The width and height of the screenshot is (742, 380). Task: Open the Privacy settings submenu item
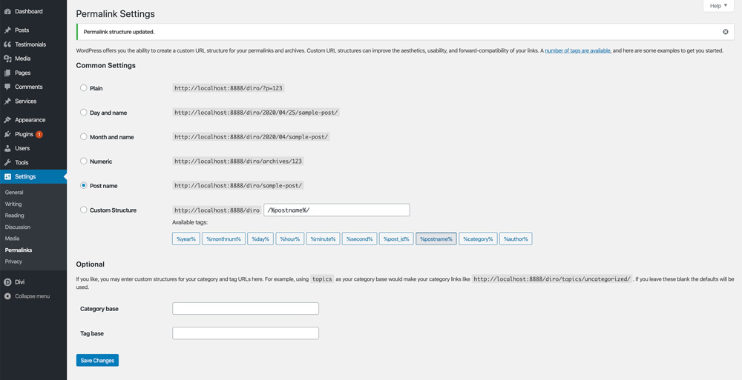pos(13,261)
